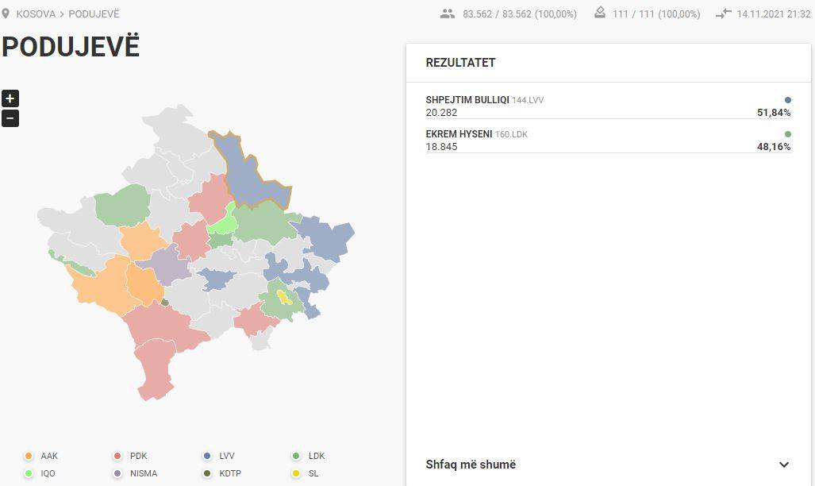815x486 pixels.
Task: Expand results with the Shfaq më shumë chevron
Action: click(784, 465)
